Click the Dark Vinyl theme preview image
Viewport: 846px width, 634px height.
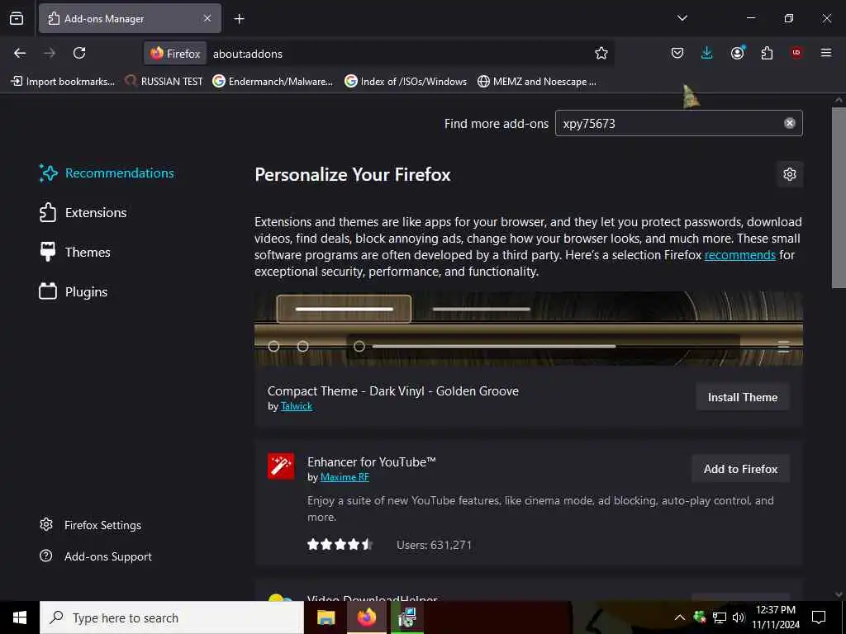click(x=529, y=329)
